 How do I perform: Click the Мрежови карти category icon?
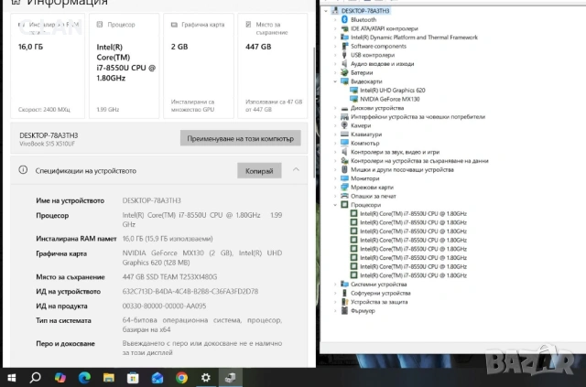(x=344, y=188)
